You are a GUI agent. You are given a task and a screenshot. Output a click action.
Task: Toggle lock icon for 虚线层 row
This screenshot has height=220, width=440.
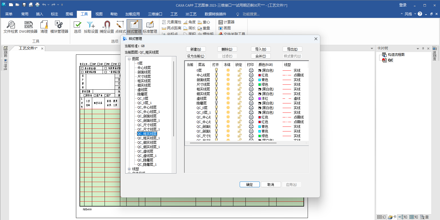239,98
